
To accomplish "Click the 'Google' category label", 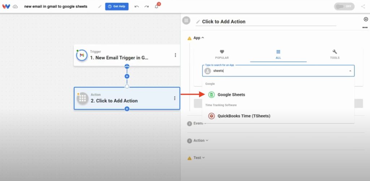I will 210,84.
